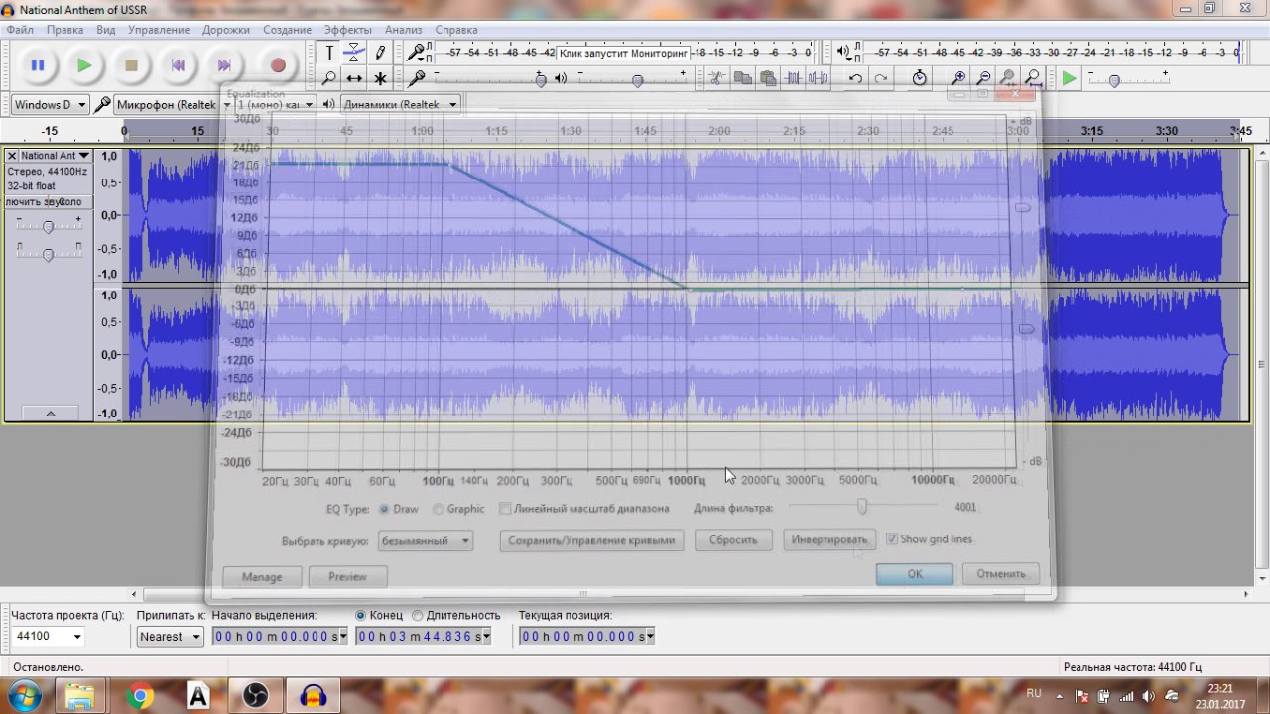Select the Длительность radio button
Screen dimensions: 1270x714
point(418,615)
